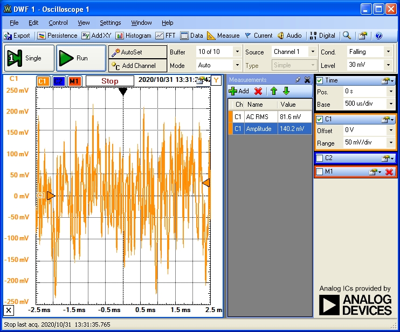The height and width of the screenshot is (332, 400).
Task: Uncheck the C1 channel checkbox
Action: point(319,119)
